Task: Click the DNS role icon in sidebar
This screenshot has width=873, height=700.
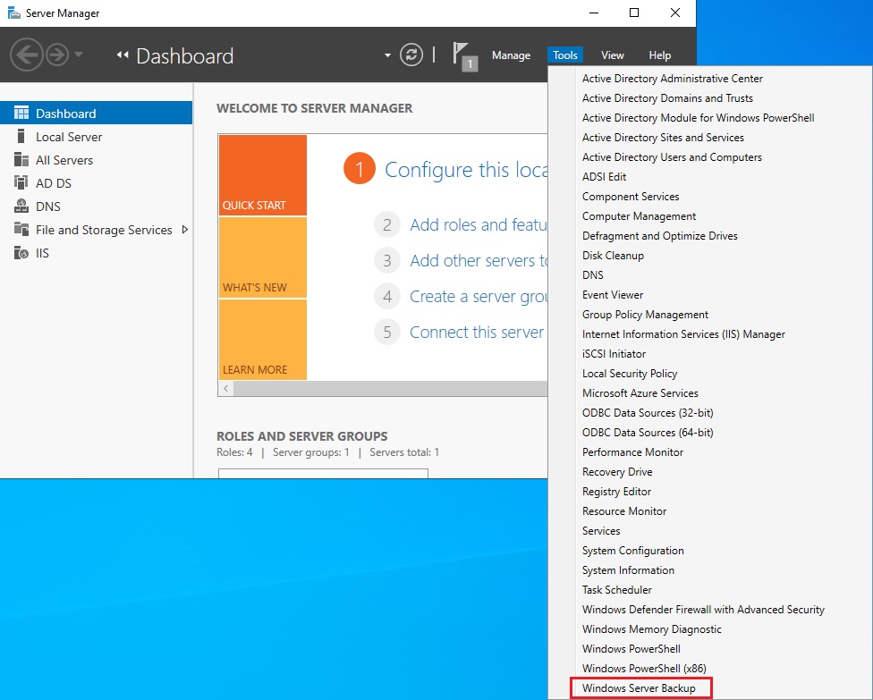Action: pyautogui.click(x=21, y=207)
